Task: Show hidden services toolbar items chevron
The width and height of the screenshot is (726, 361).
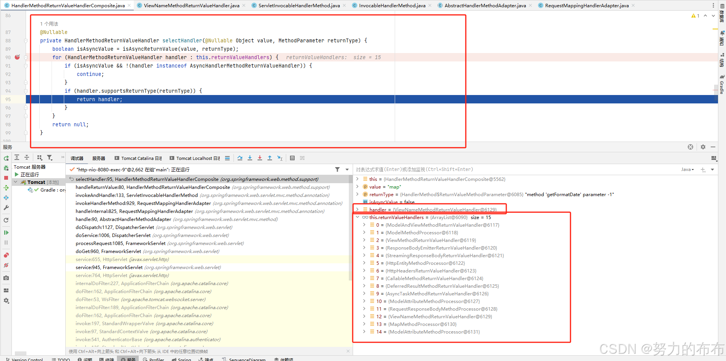Action: (x=63, y=157)
